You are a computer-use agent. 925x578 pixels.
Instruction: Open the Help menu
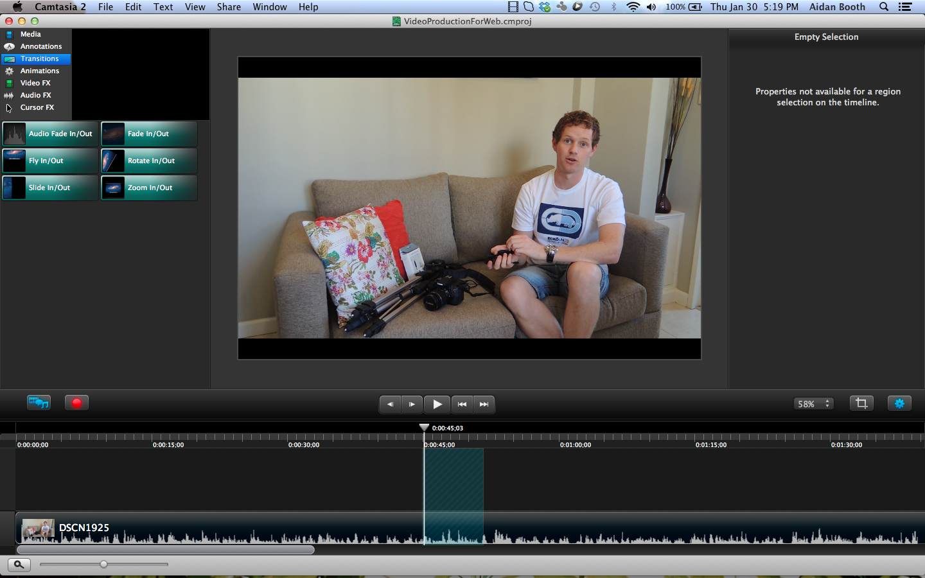[308, 7]
